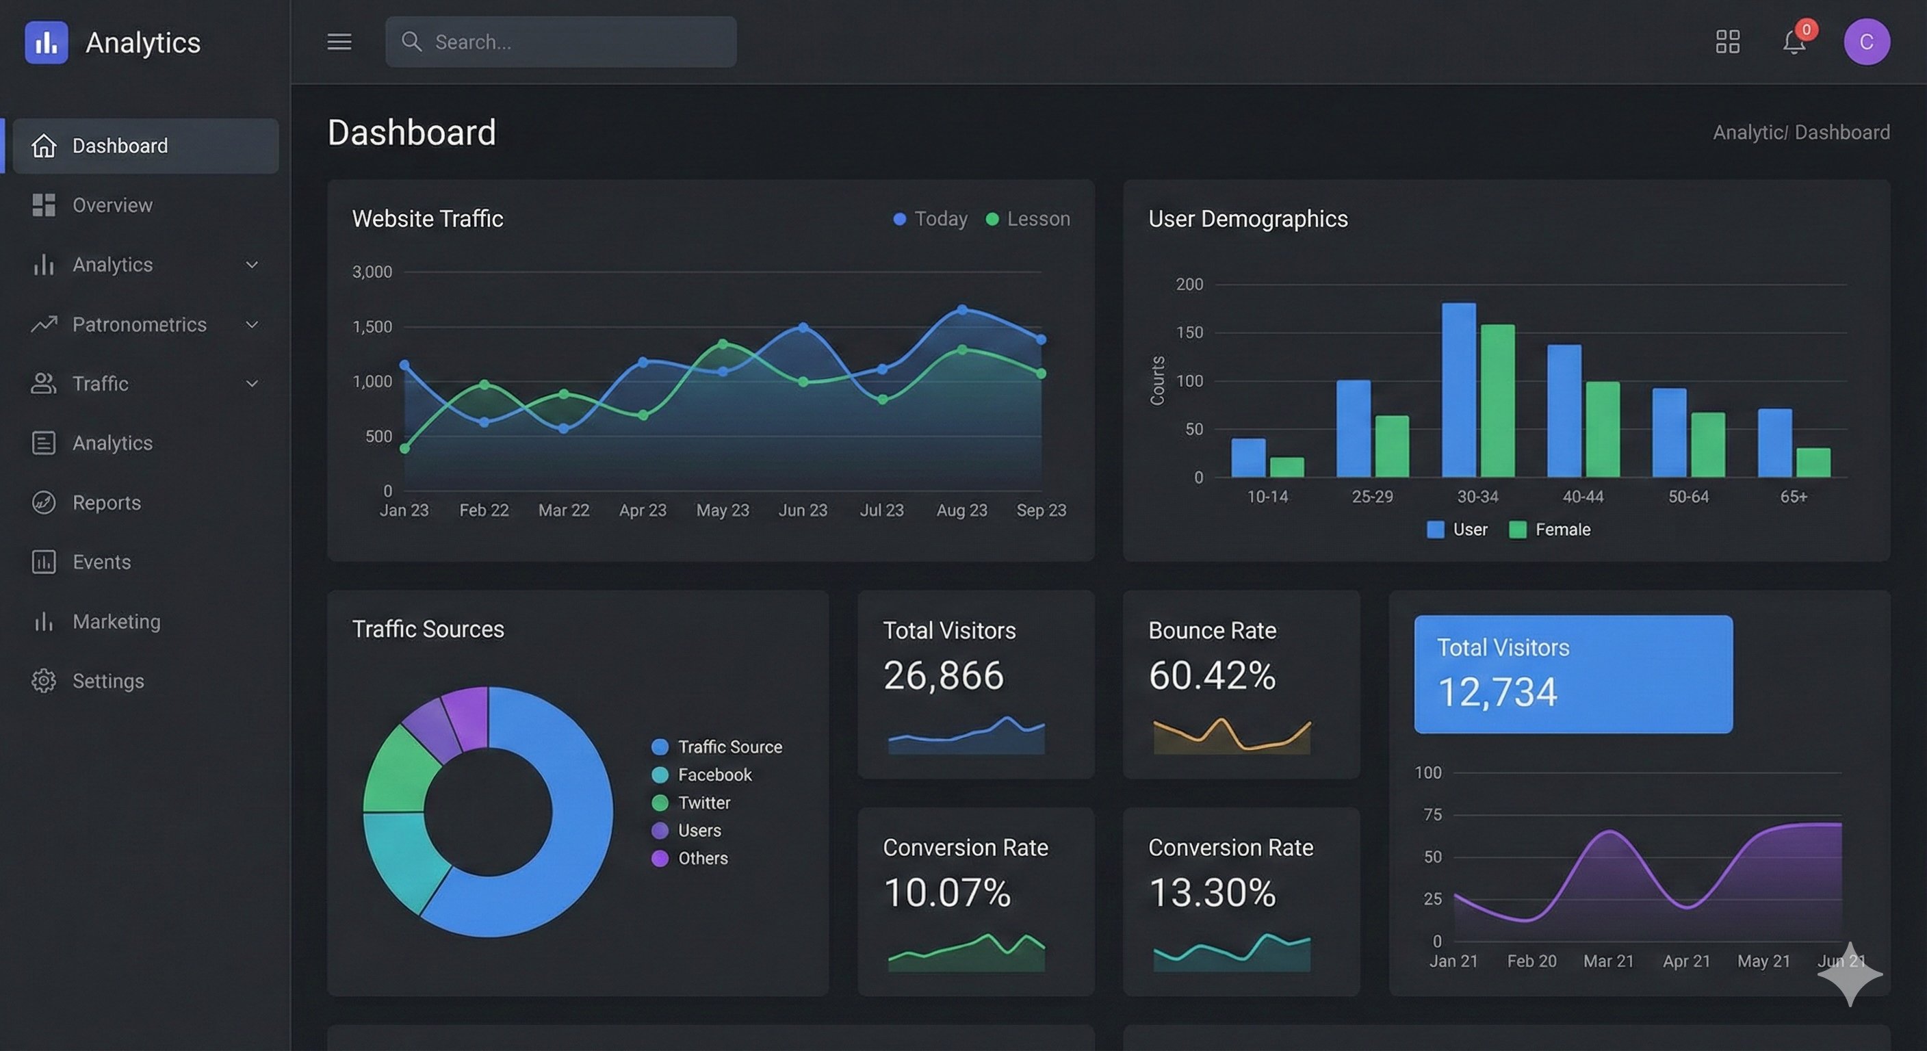Expand the Traffic sidebar section
This screenshot has width=1927, height=1051.
[x=252, y=384]
